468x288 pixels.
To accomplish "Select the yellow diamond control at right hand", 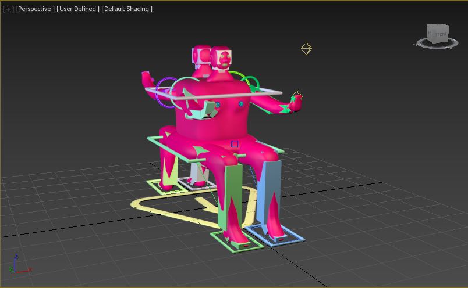I will click(x=297, y=94).
